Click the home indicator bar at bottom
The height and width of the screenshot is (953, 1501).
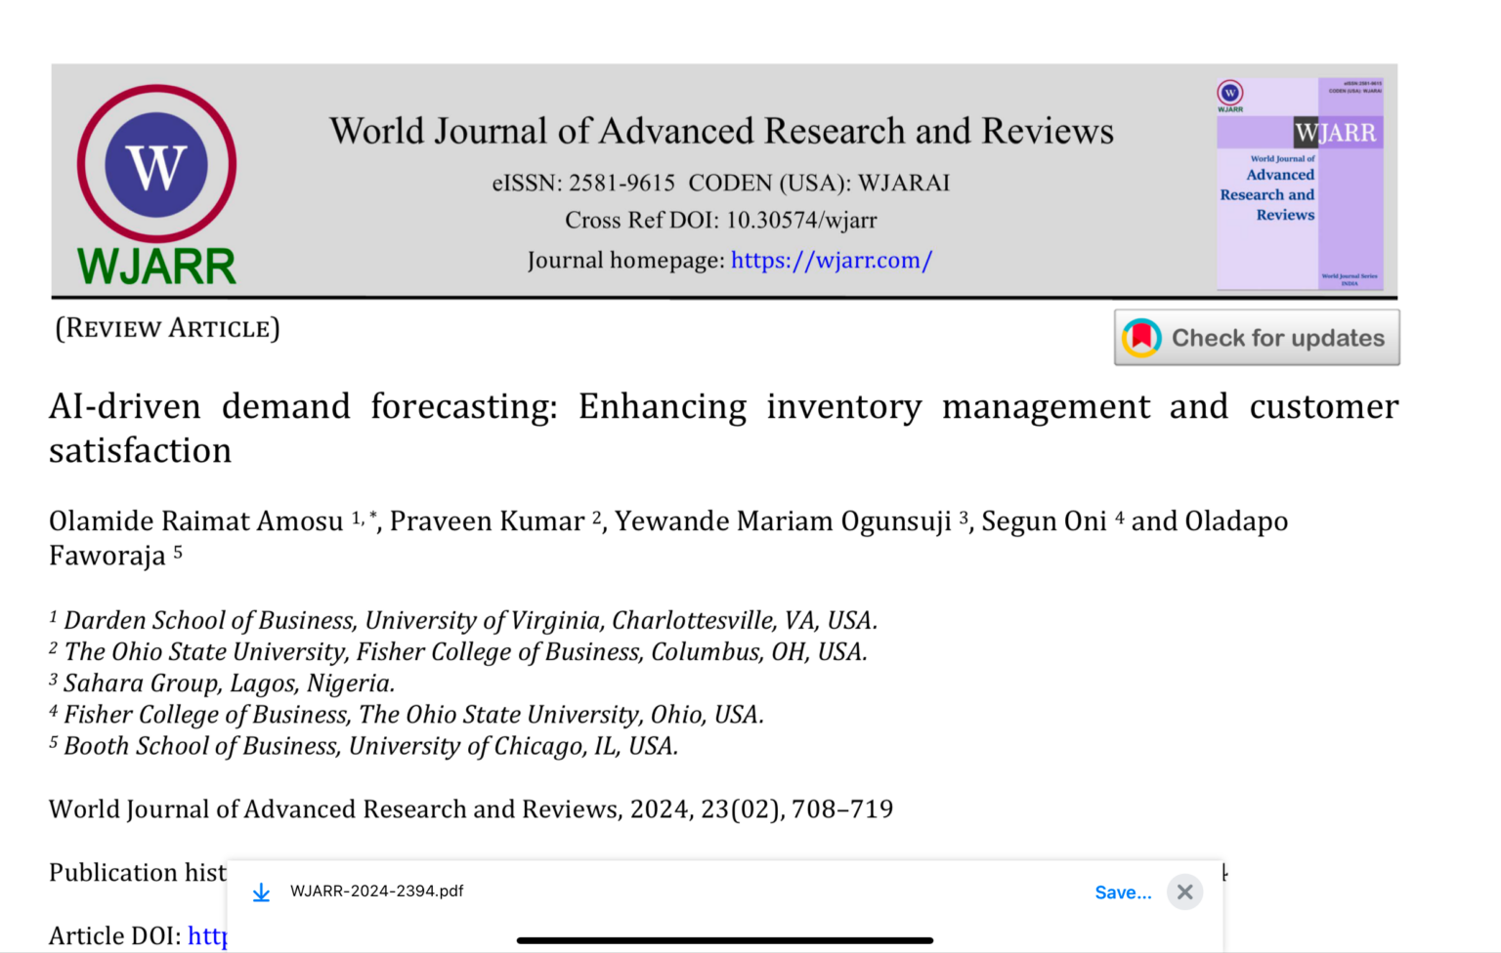(x=724, y=940)
